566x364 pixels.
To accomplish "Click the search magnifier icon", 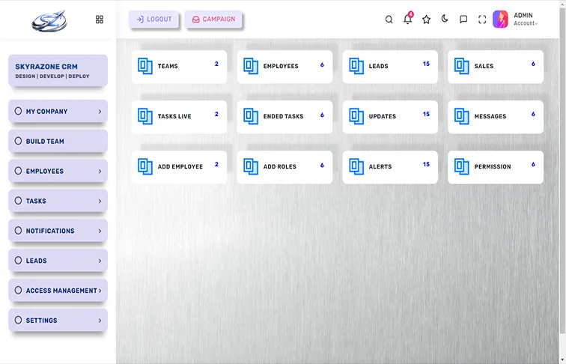I will (x=389, y=19).
